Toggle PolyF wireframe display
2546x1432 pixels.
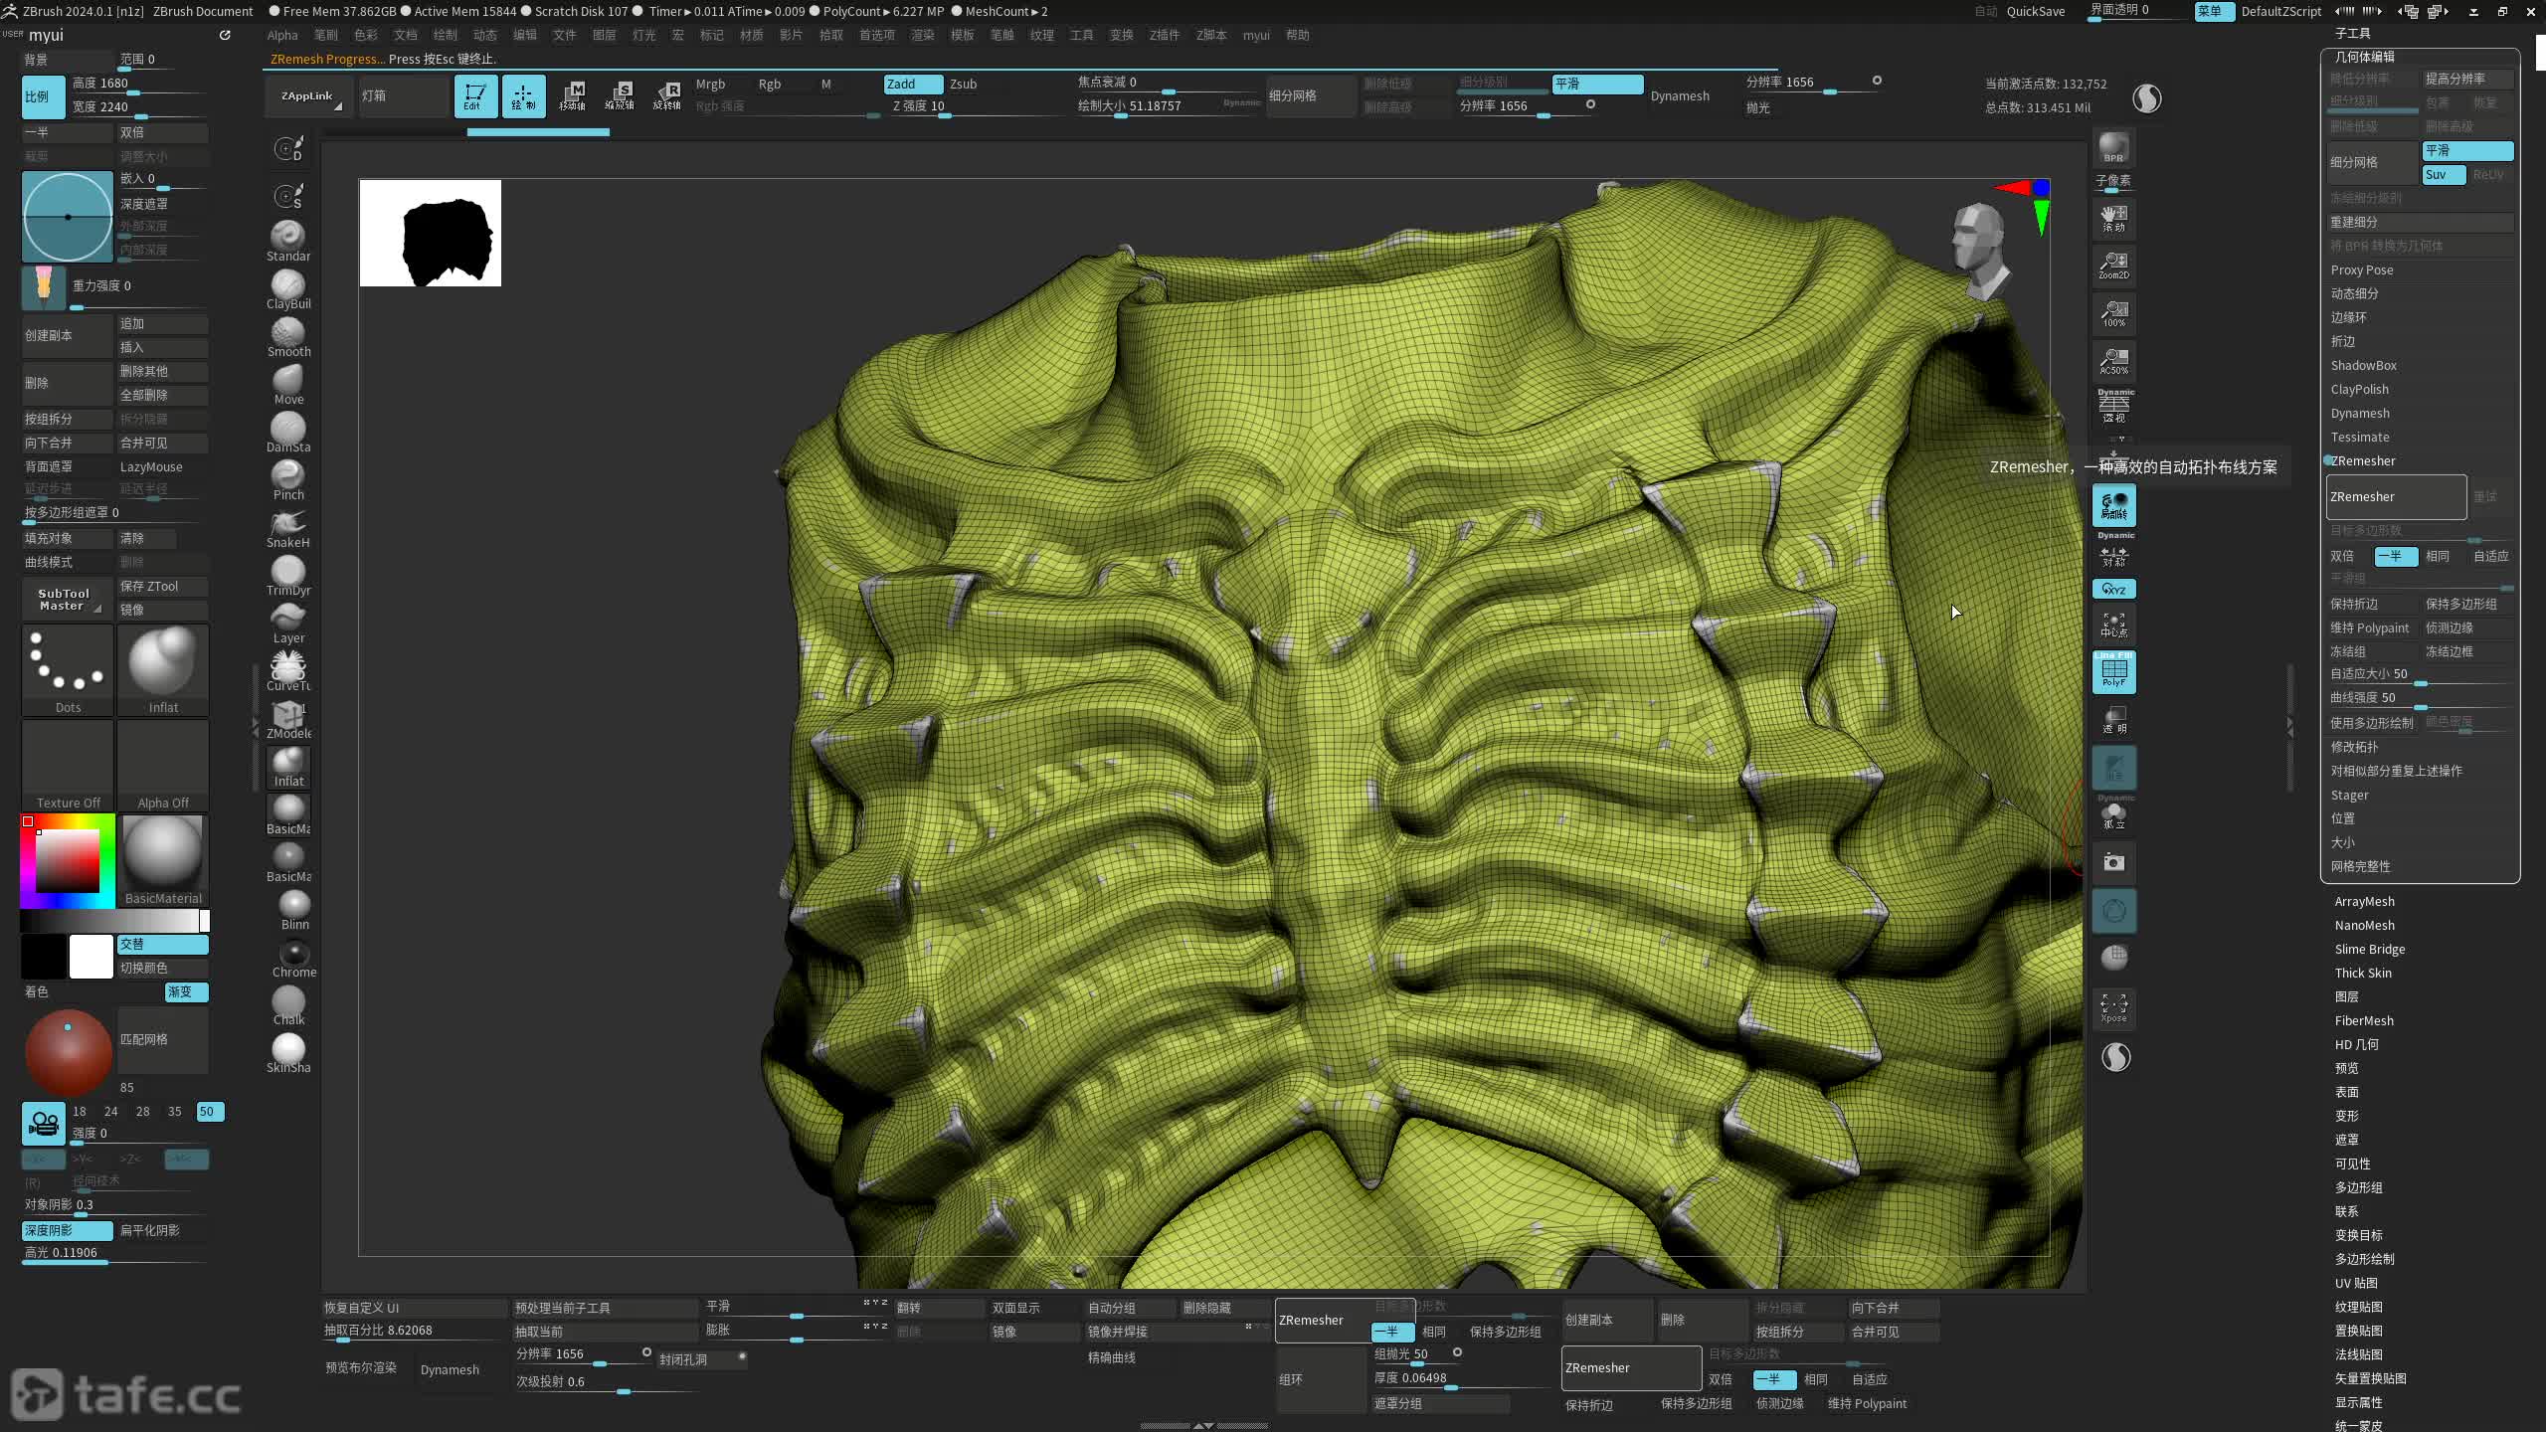(x=2113, y=672)
